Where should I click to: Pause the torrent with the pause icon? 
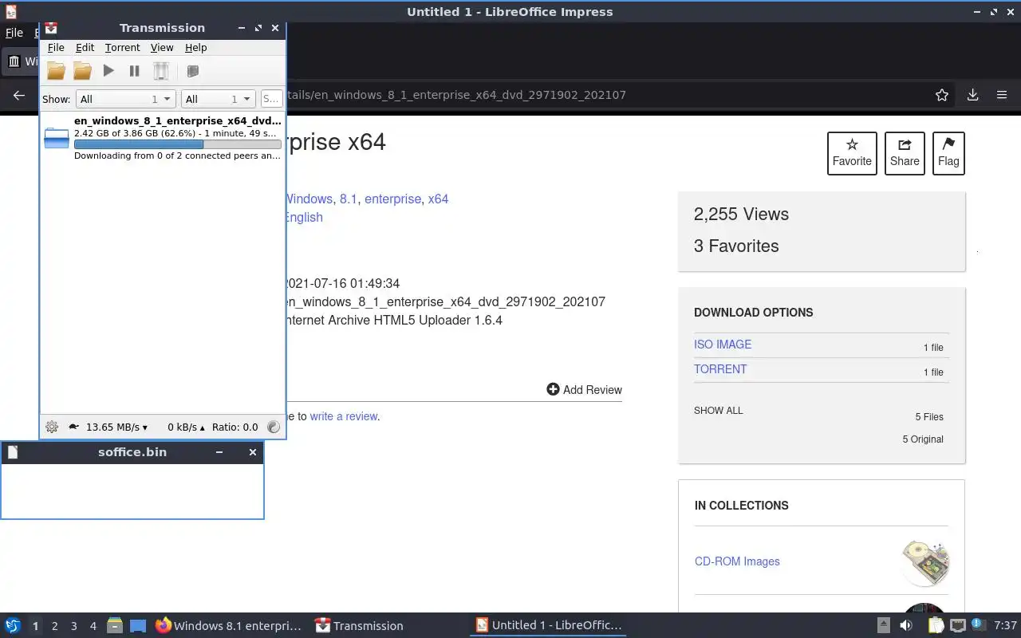tap(134, 71)
